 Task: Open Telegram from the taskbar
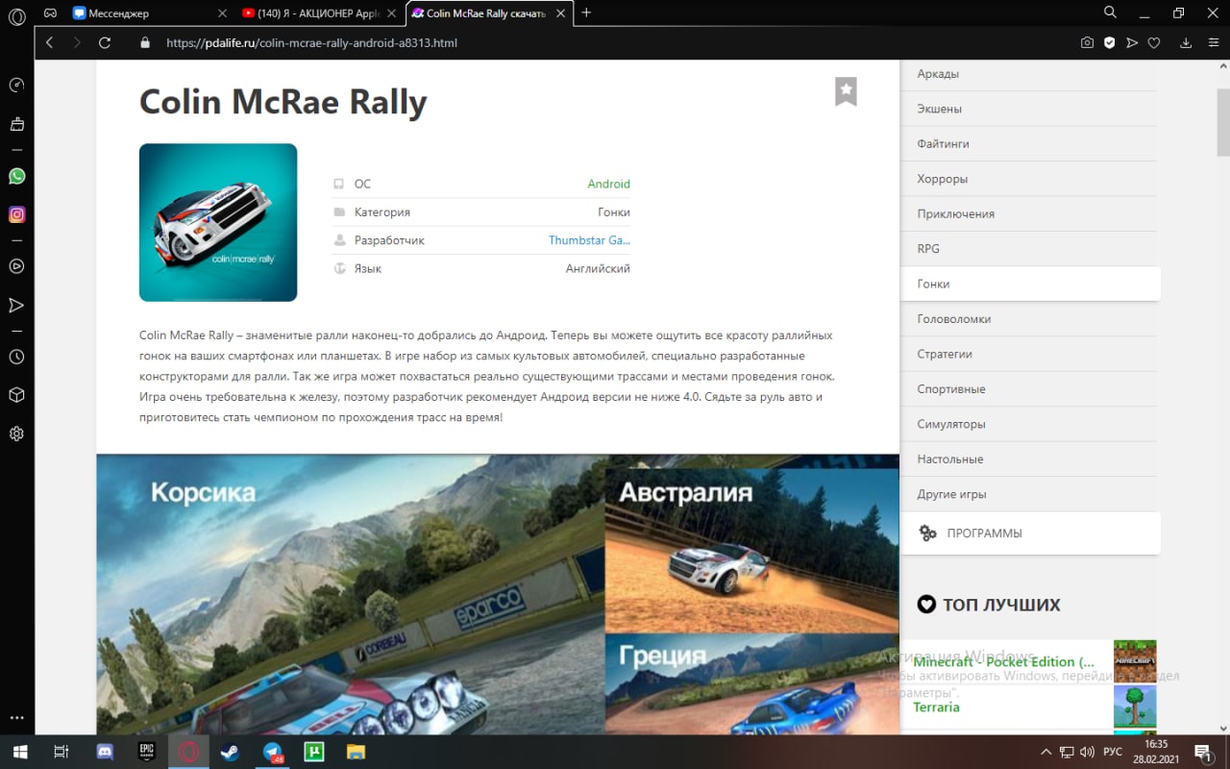[x=273, y=752]
